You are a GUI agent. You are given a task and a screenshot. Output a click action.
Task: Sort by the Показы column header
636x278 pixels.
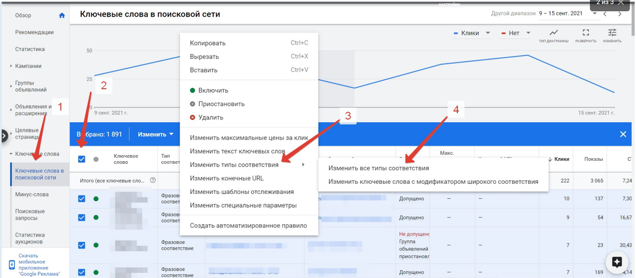point(594,159)
